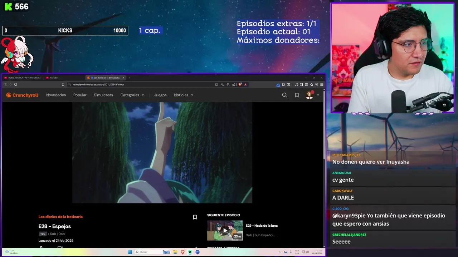Open Popular in Crunchyroll nav

click(80, 95)
